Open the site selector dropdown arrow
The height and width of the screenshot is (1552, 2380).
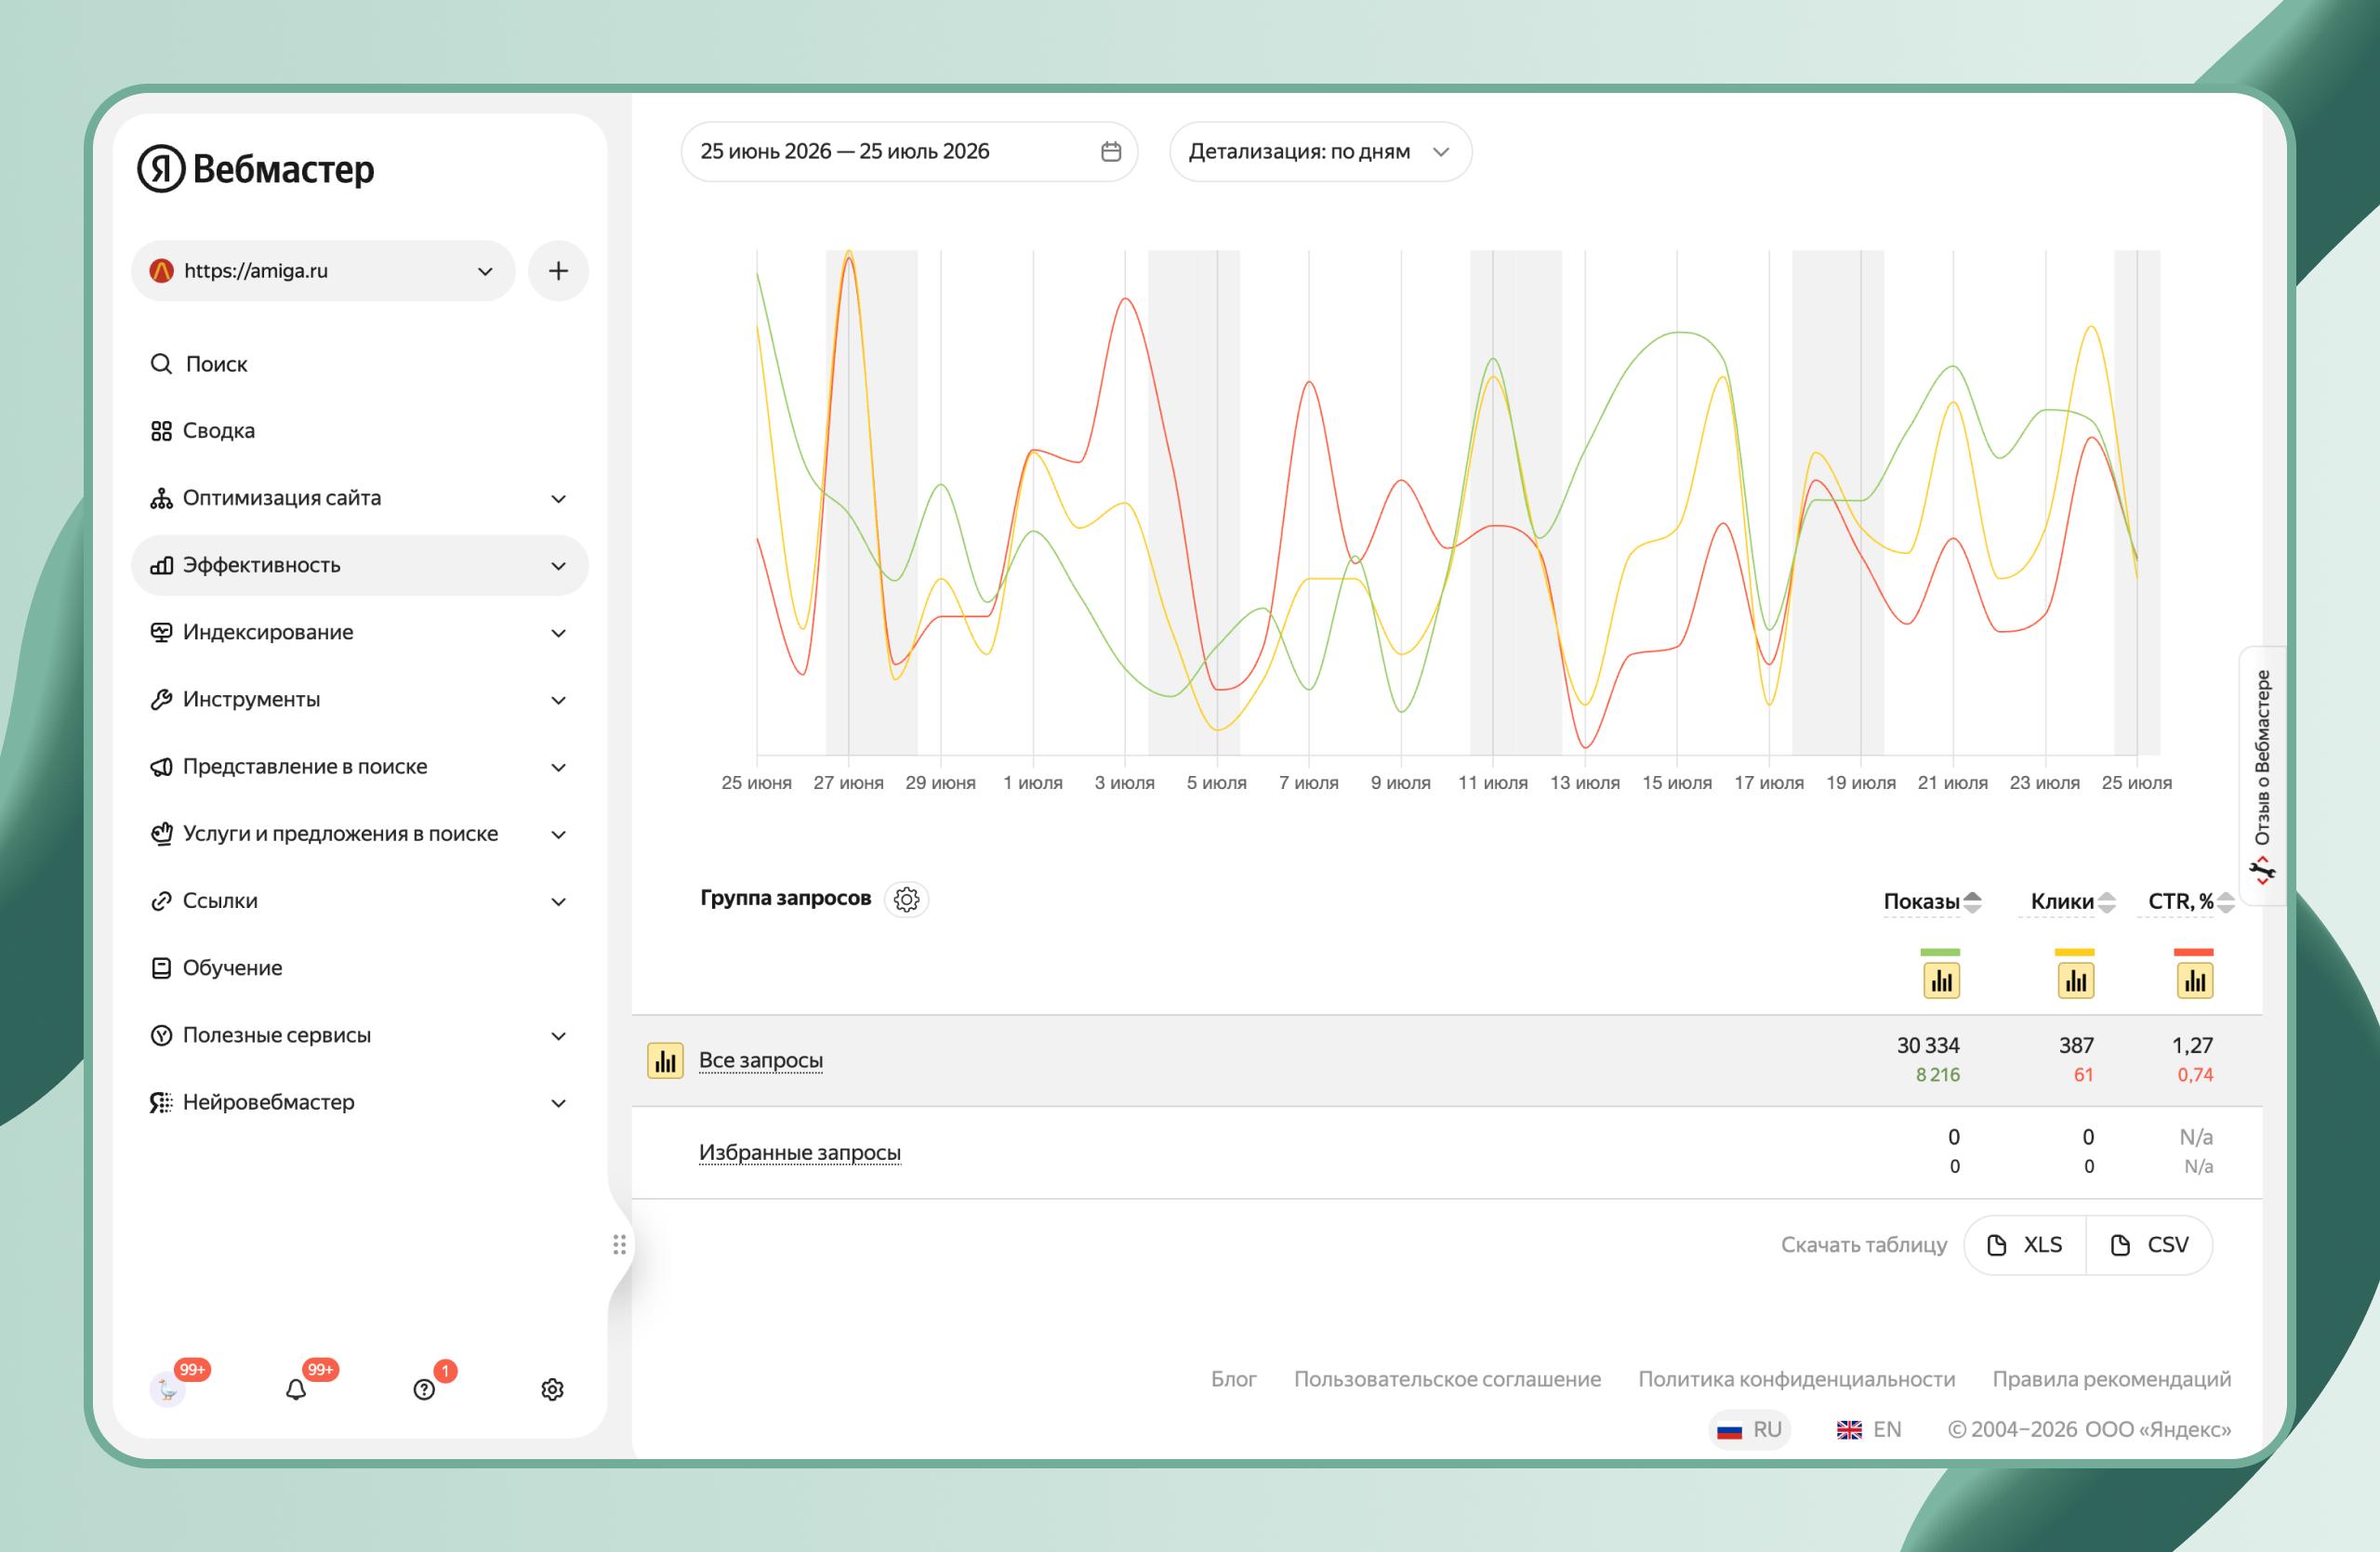[x=485, y=271]
